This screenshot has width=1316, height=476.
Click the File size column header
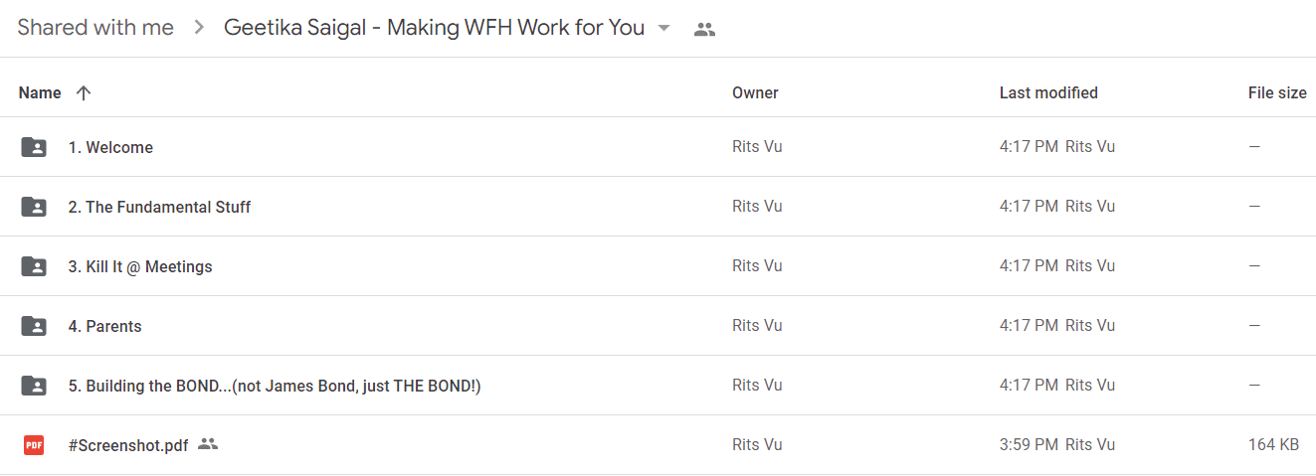tap(1277, 92)
